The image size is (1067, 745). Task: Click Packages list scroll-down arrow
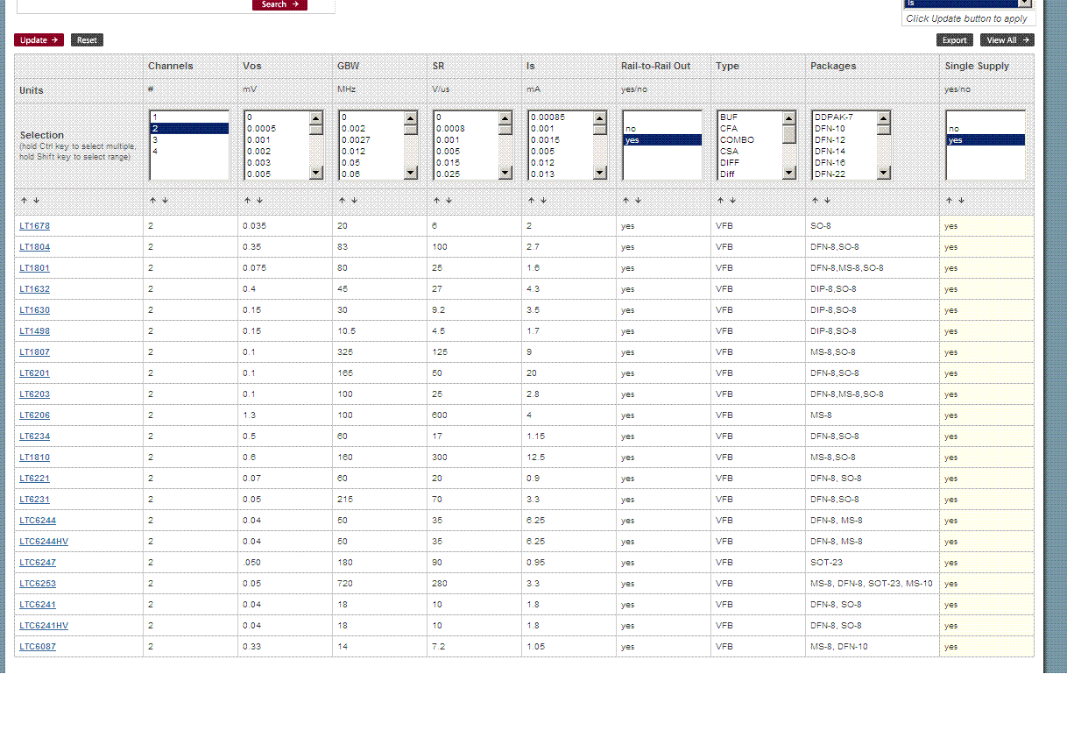(x=884, y=173)
